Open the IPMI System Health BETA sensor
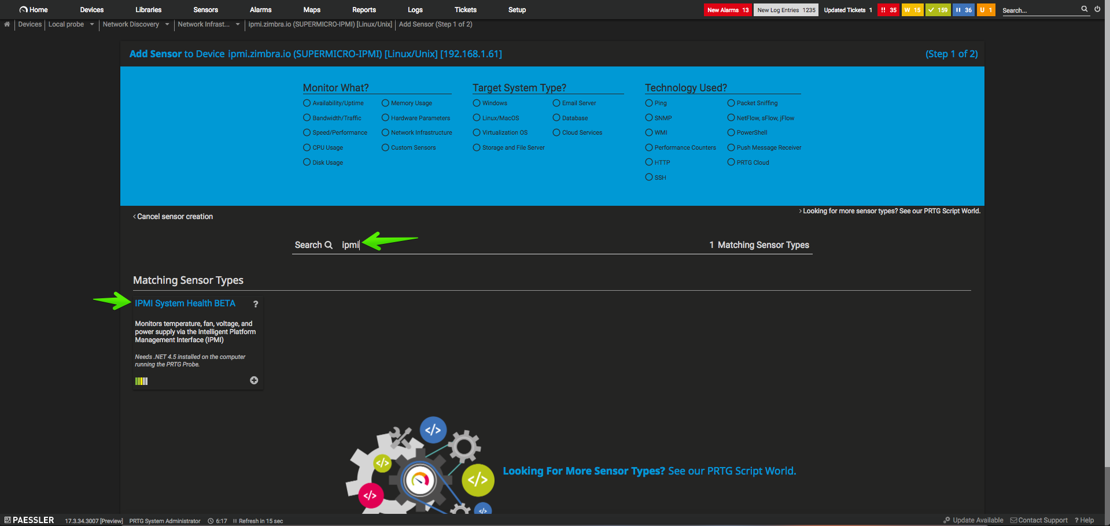The width and height of the screenshot is (1110, 526). click(185, 303)
